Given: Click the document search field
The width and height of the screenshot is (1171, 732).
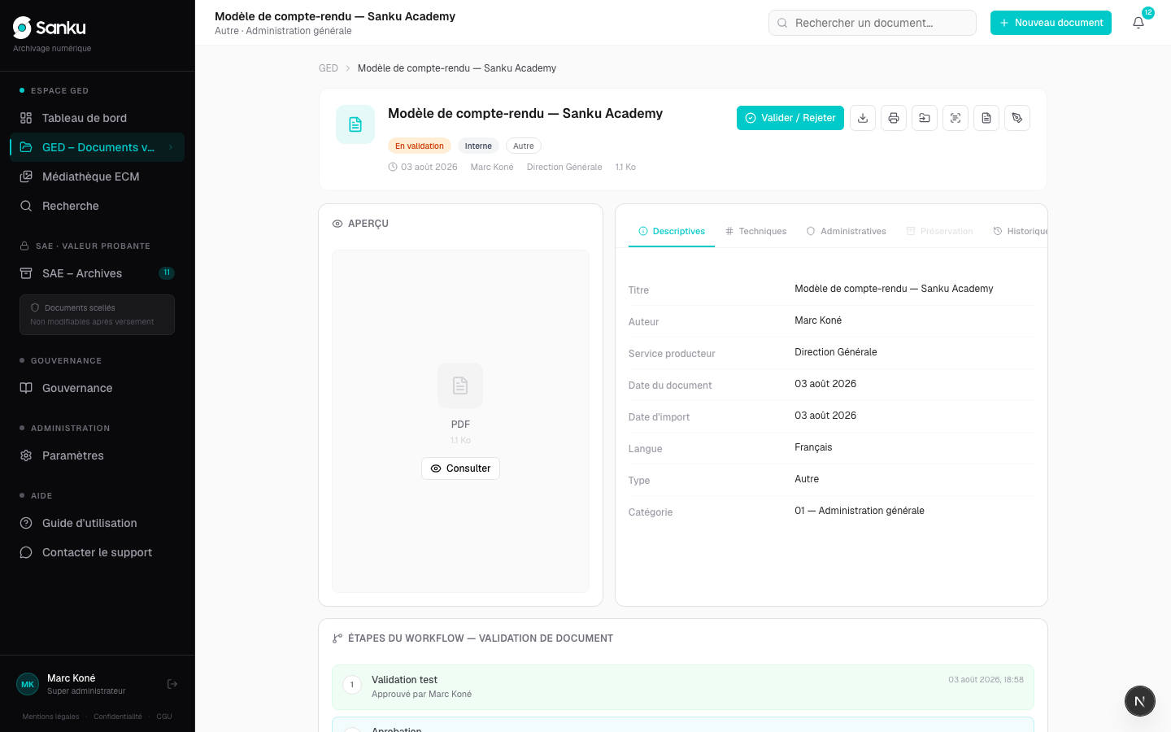Looking at the screenshot, I should (872, 23).
